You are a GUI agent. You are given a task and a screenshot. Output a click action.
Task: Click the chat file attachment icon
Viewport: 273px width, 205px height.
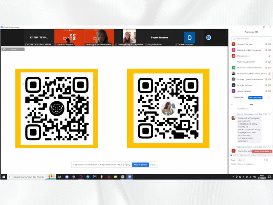click(x=264, y=160)
